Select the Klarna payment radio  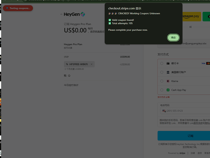162,81
